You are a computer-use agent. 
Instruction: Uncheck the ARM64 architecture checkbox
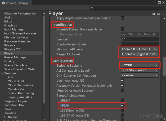click(x=122, y=105)
